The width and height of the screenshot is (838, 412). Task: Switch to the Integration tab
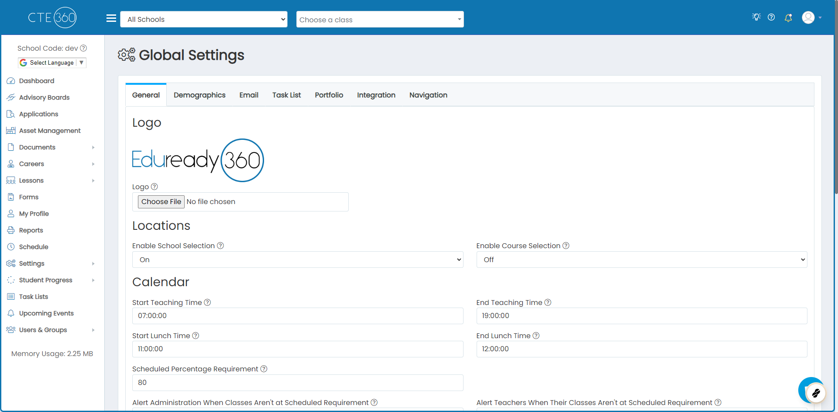(x=376, y=95)
